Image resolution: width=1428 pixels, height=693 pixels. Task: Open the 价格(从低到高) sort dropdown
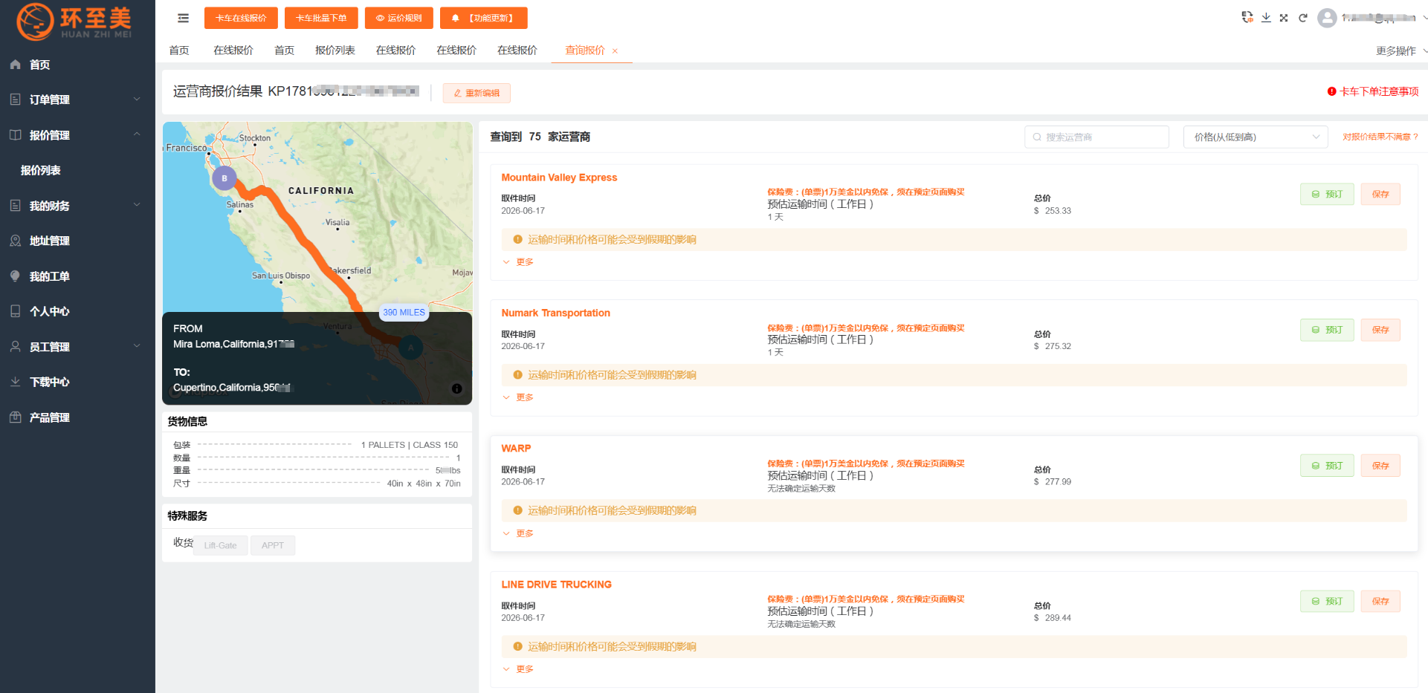click(x=1256, y=137)
